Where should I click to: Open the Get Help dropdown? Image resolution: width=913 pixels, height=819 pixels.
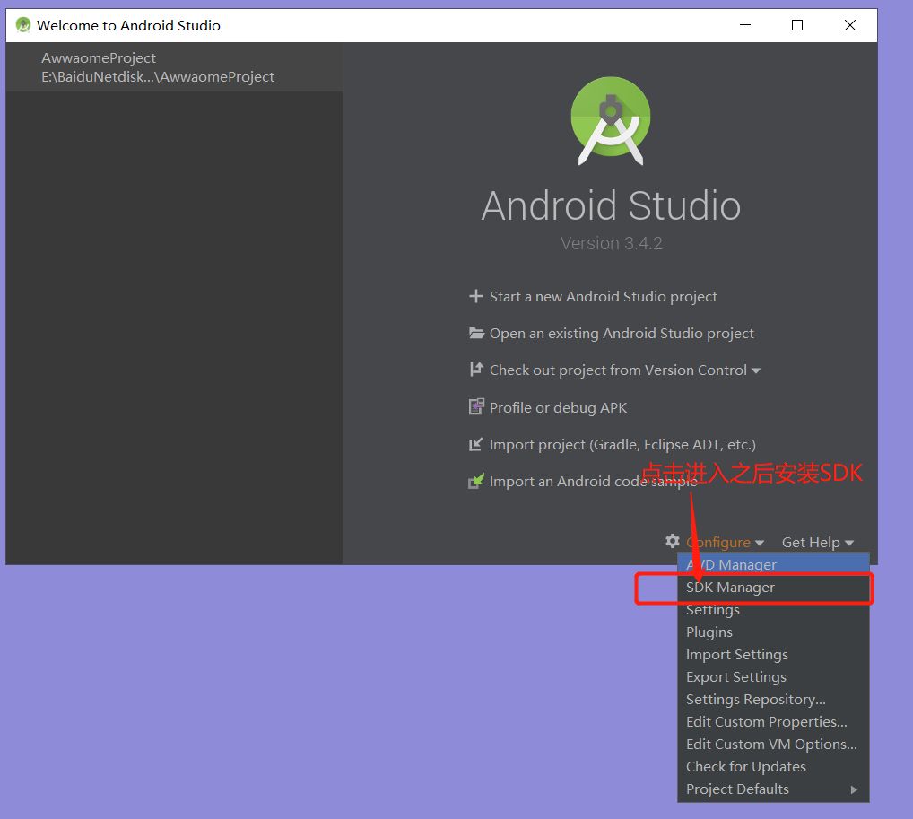818,543
